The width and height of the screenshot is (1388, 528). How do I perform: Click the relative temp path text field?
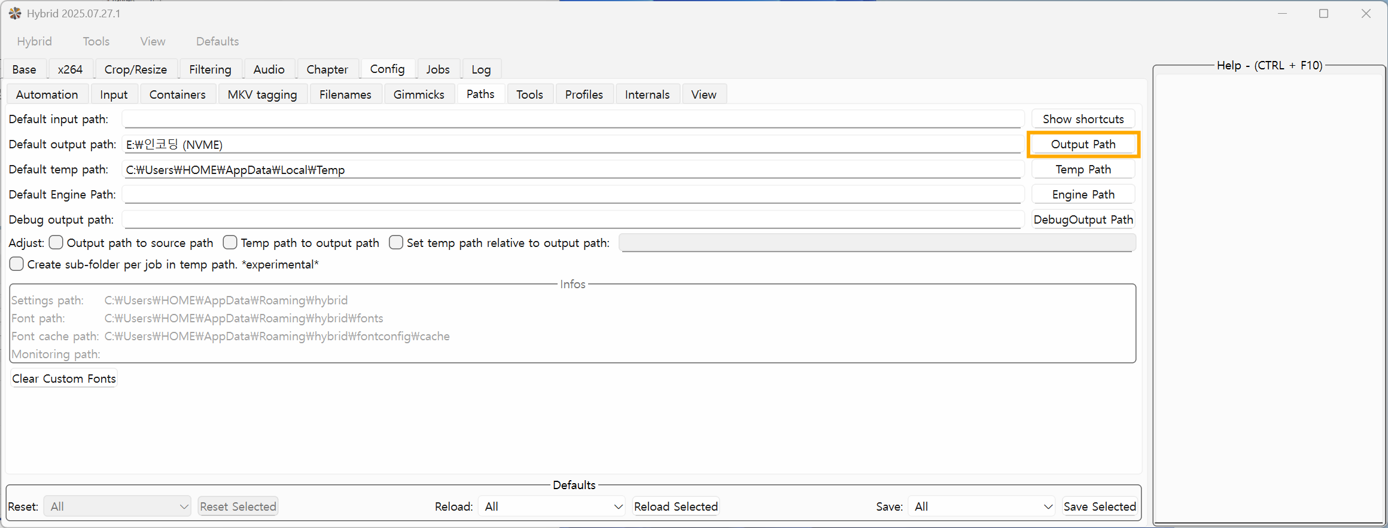[877, 243]
